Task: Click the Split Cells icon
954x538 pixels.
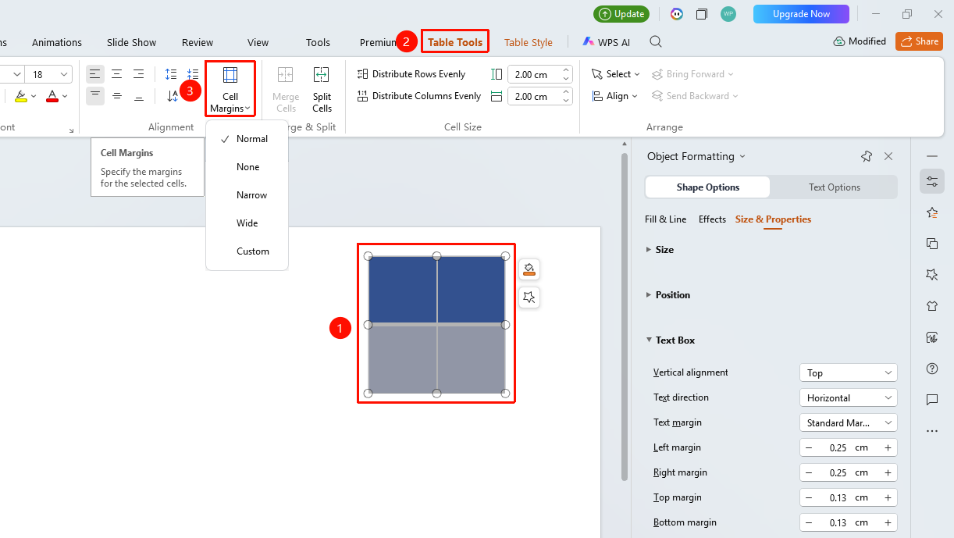Action: [322, 75]
